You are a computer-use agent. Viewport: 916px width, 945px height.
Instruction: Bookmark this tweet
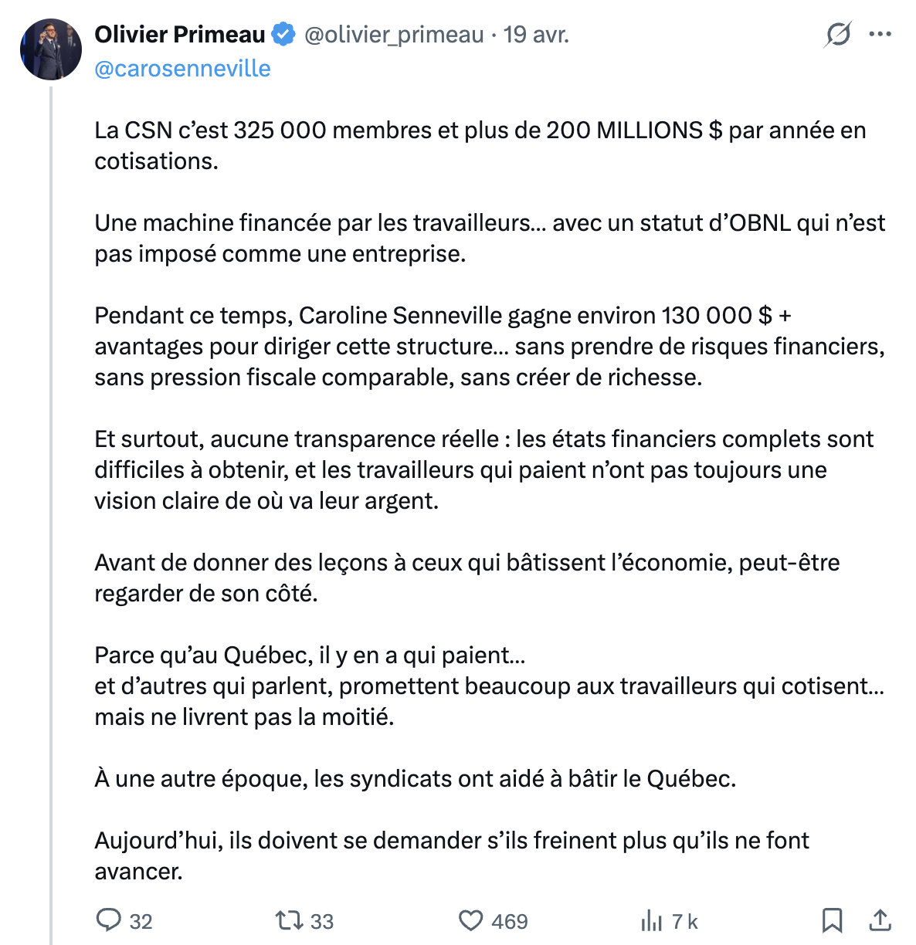(832, 920)
